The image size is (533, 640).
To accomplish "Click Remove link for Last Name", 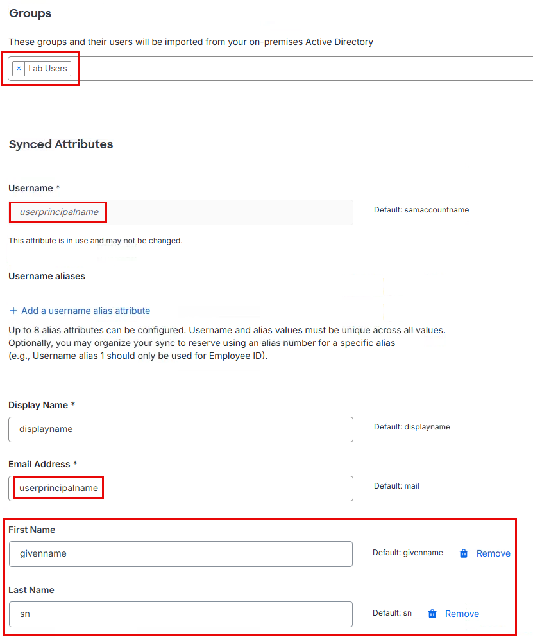I will pyautogui.click(x=462, y=614).
